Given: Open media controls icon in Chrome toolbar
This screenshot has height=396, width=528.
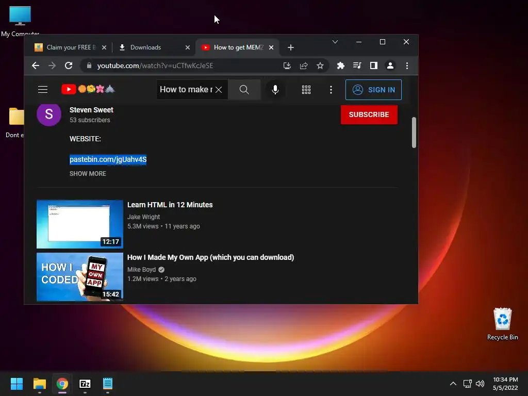Looking at the screenshot, I should coord(357,65).
